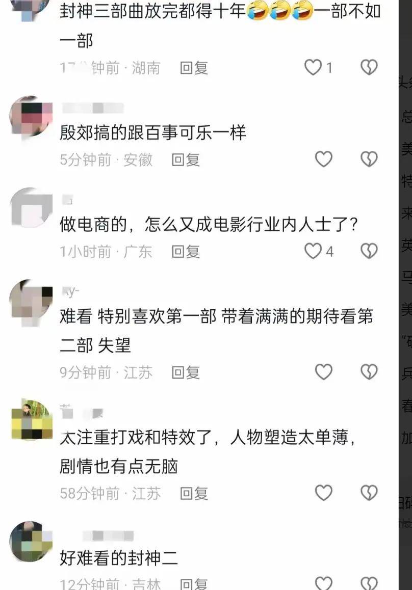Open avatar of 百事可乐 commenter

click(x=31, y=117)
